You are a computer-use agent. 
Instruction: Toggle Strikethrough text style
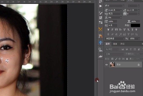tap(136, 30)
